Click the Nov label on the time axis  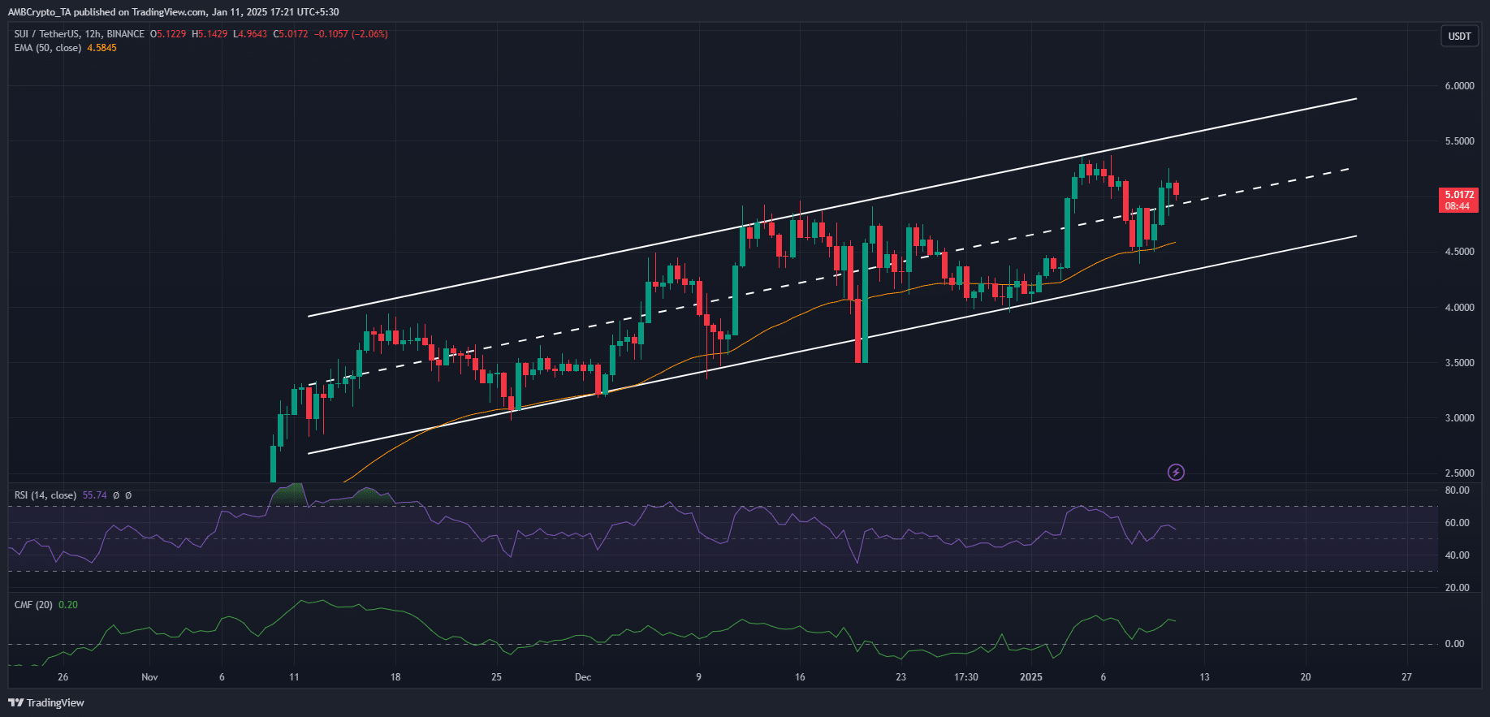149,677
